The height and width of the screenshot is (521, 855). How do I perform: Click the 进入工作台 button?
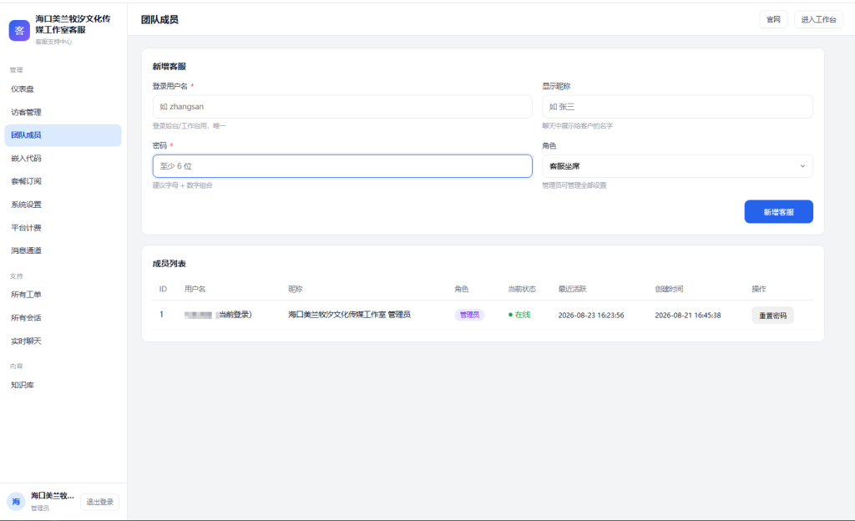tap(818, 19)
